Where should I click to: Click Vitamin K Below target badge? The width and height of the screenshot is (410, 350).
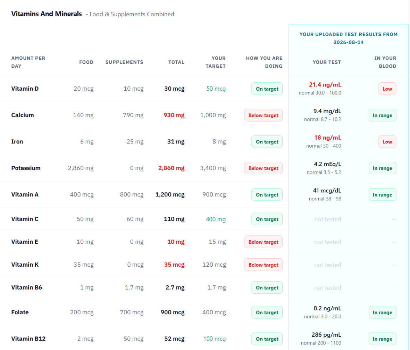pos(263,265)
